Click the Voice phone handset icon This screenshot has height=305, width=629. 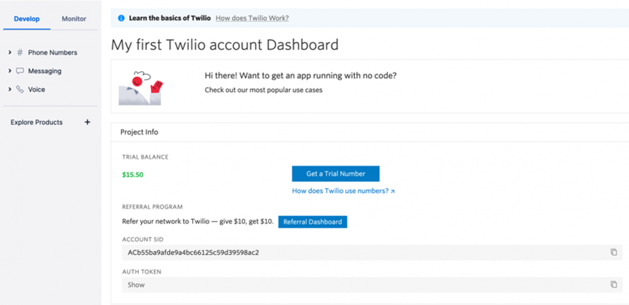pyautogui.click(x=20, y=89)
